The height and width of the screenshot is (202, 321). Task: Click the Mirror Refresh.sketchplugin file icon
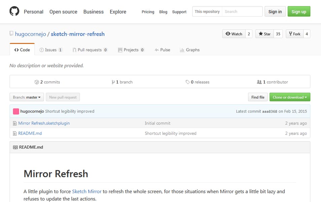click(14, 123)
